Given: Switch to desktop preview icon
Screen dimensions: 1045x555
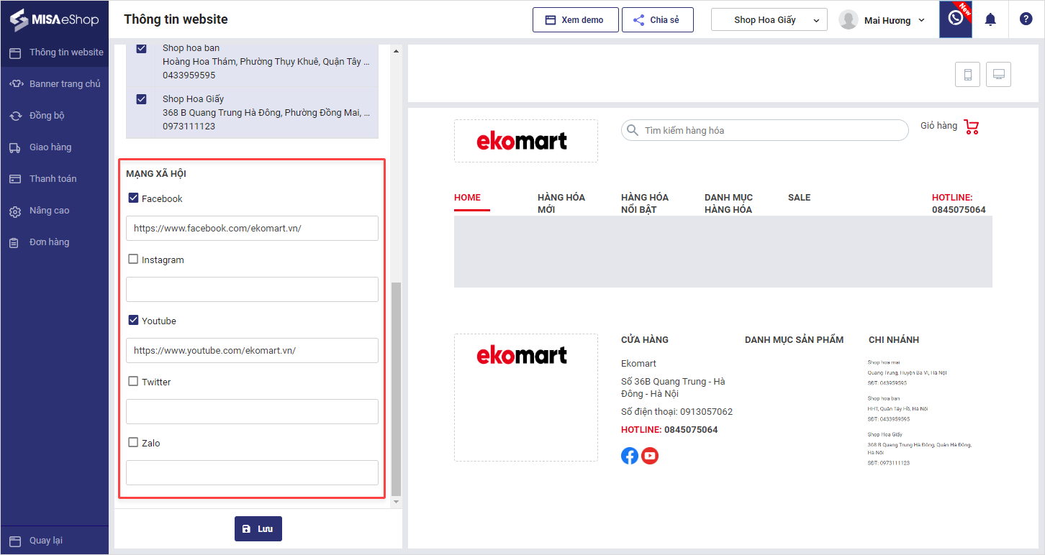Looking at the screenshot, I should (999, 74).
